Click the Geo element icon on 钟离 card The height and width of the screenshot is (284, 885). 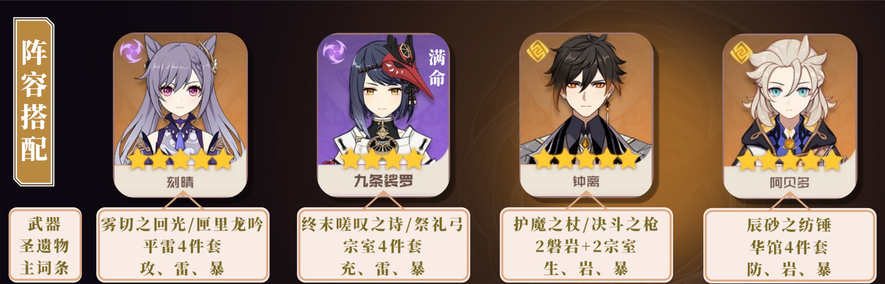(x=537, y=52)
